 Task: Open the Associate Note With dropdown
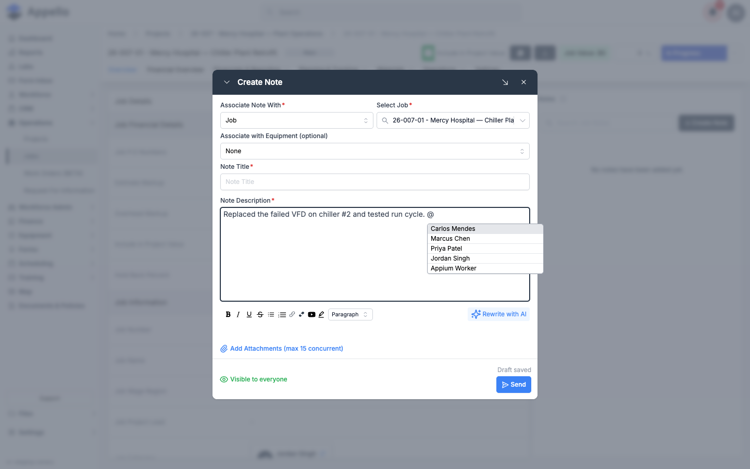(x=297, y=120)
